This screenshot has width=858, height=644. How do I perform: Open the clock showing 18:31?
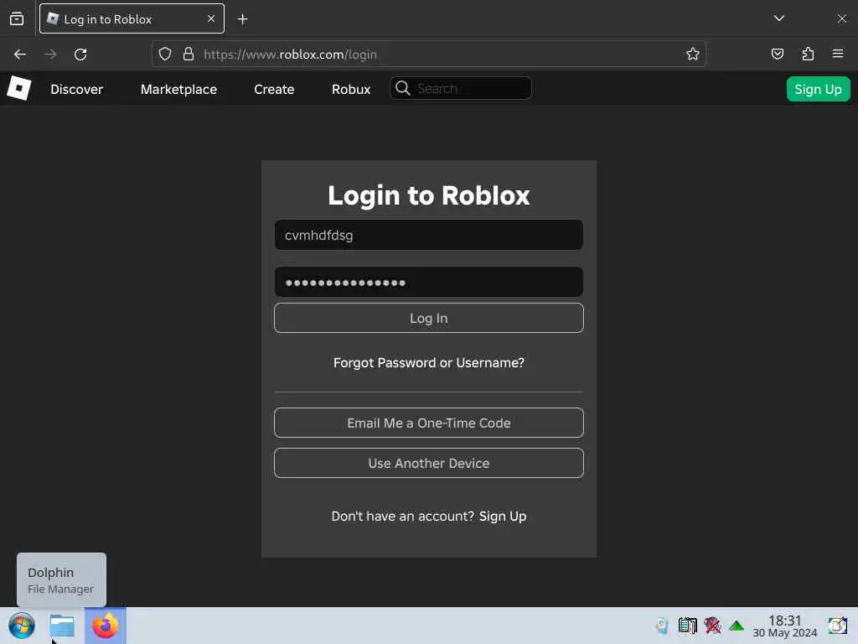pyautogui.click(x=784, y=626)
